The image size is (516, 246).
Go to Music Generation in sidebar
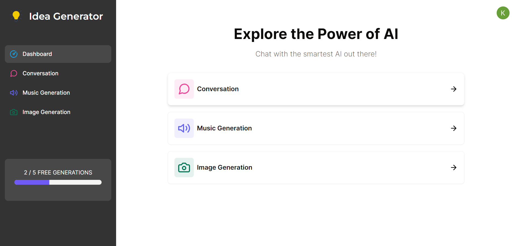[x=46, y=93]
